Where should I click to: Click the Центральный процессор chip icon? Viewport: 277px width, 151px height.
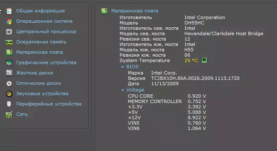(9, 32)
